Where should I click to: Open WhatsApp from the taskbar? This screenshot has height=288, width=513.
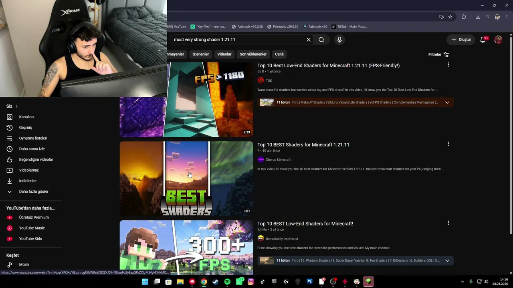(239, 282)
